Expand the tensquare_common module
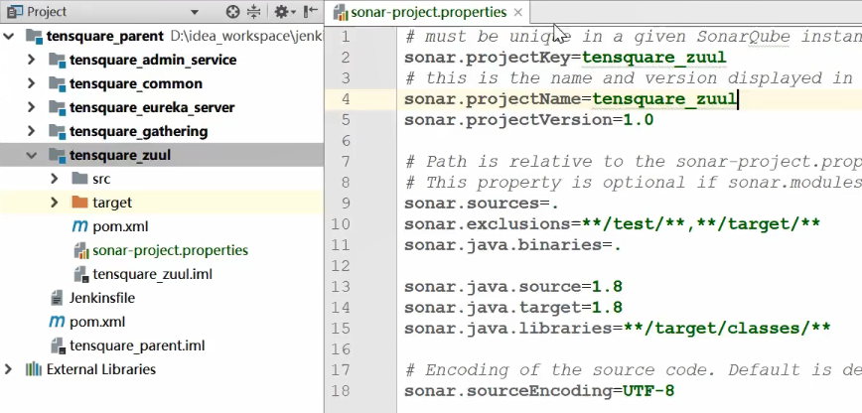Screen dimensions: 862x413 coord(32,83)
